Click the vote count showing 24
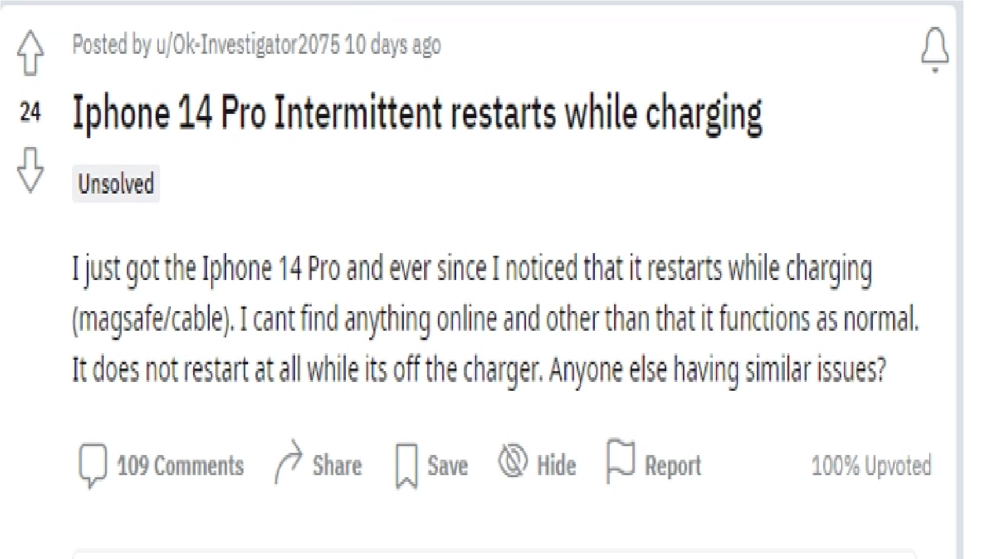 pyautogui.click(x=31, y=110)
